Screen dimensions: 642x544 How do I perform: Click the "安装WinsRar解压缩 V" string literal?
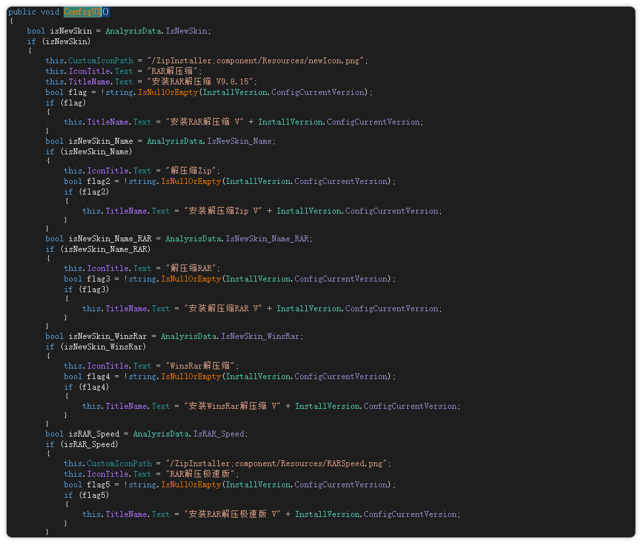point(232,406)
